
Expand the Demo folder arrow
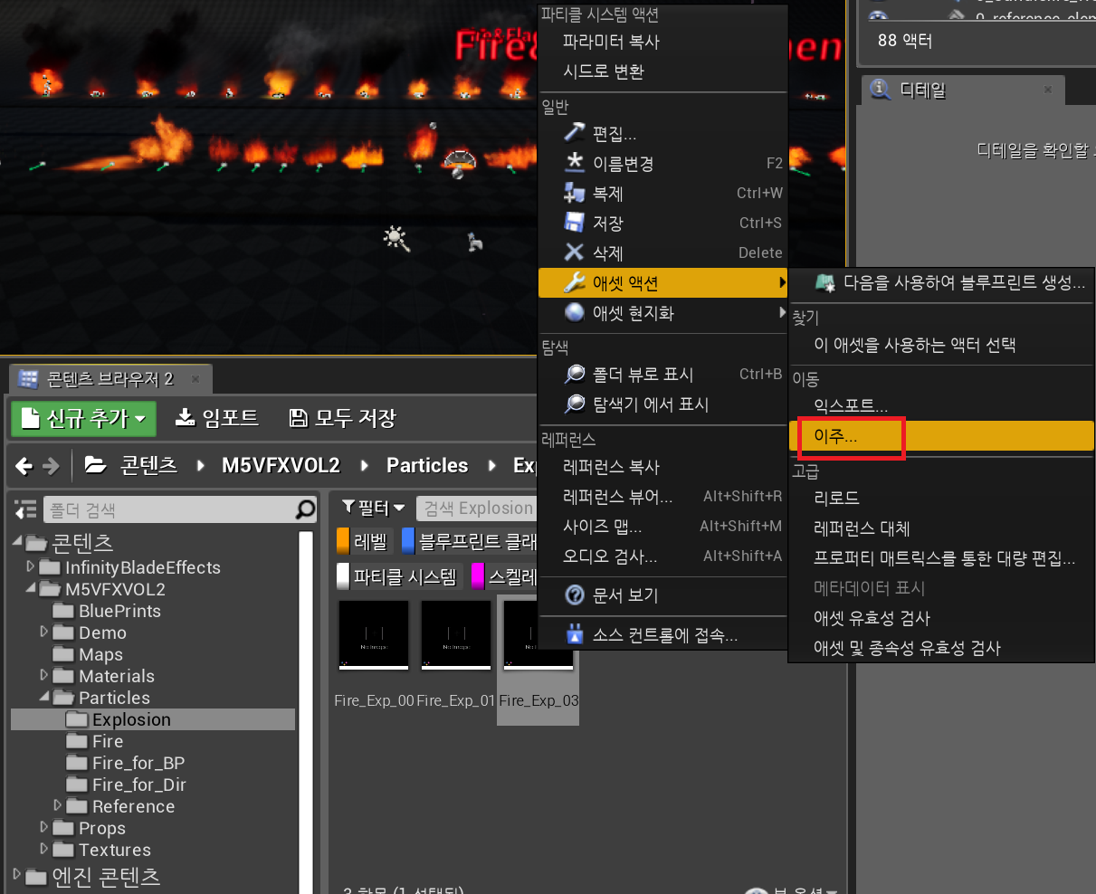44,632
